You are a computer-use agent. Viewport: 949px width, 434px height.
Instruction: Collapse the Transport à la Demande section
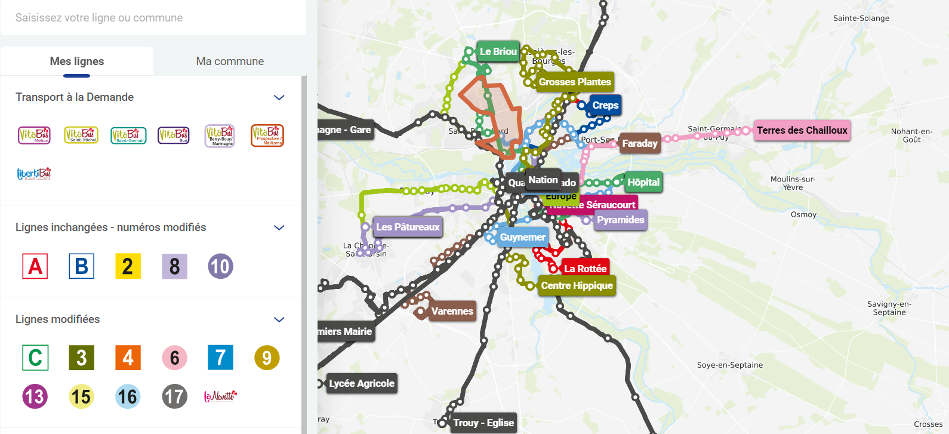(x=279, y=97)
